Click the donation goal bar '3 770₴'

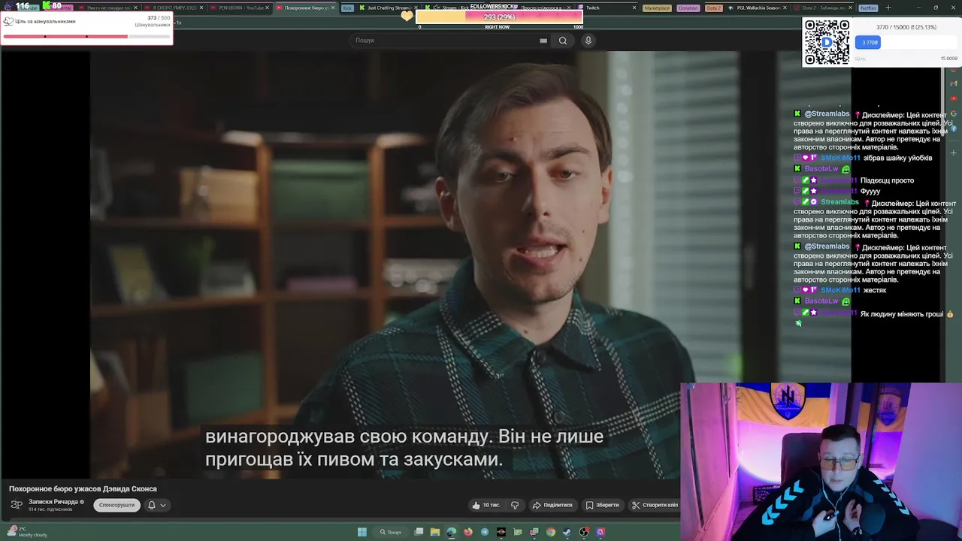[x=906, y=43]
